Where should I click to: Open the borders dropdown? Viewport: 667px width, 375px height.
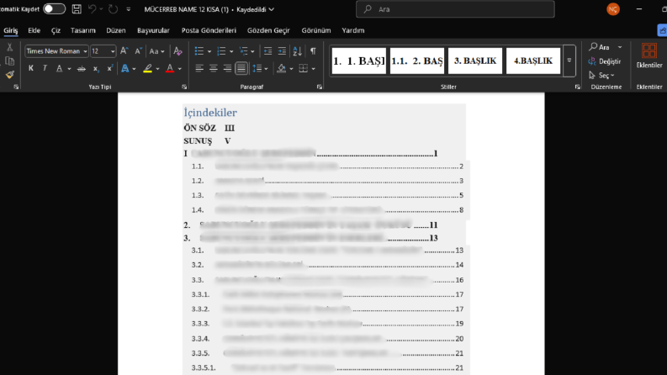tap(314, 68)
